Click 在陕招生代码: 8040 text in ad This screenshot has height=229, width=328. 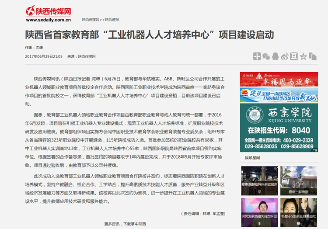pos(279,130)
